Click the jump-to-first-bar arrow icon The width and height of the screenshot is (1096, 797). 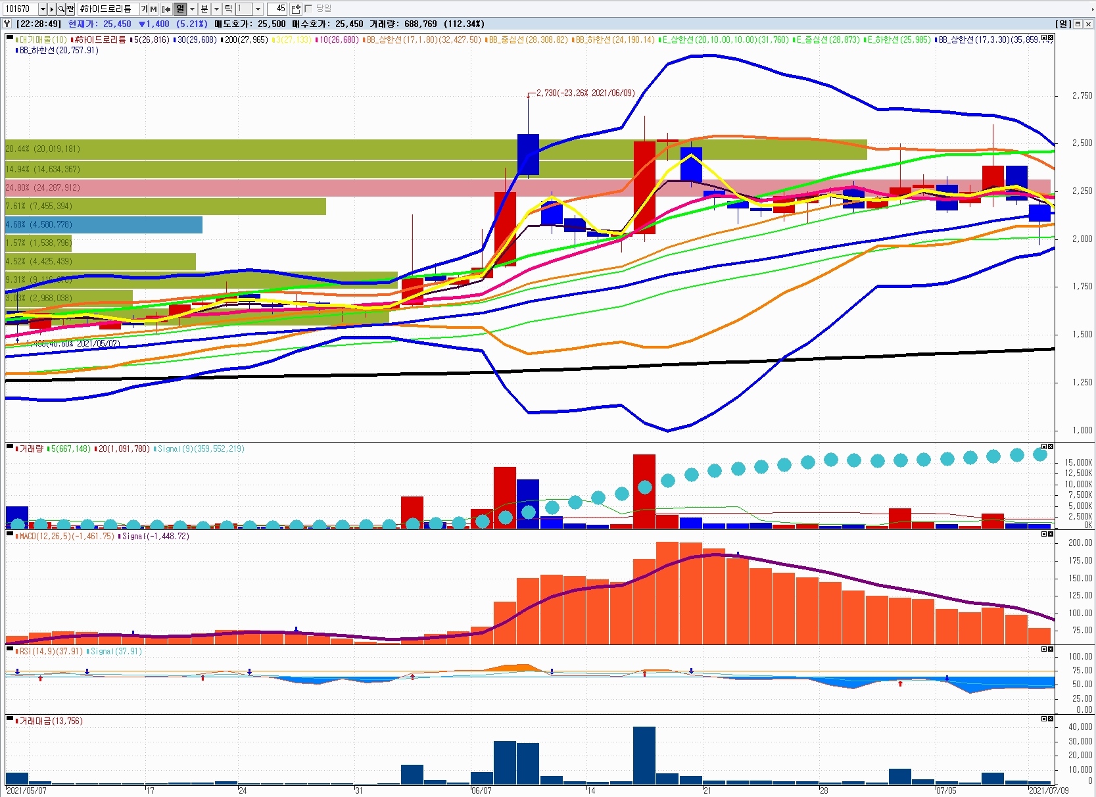(x=166, y=9)
